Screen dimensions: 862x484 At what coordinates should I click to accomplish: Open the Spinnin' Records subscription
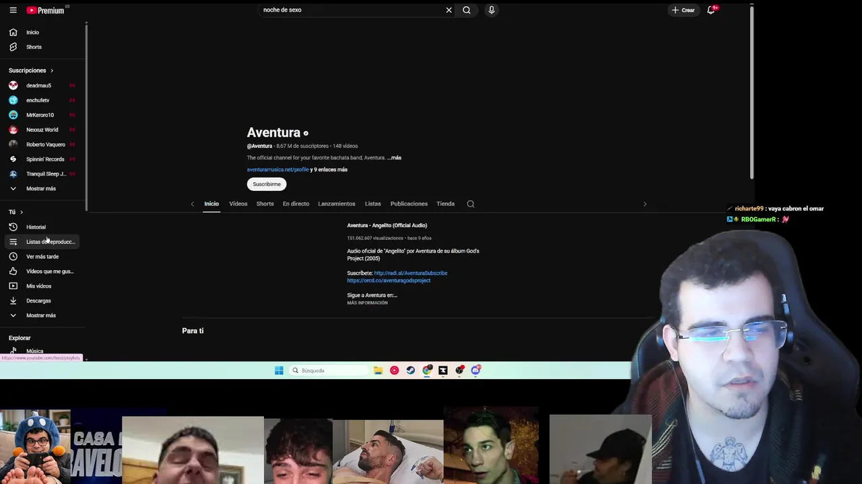42,159
